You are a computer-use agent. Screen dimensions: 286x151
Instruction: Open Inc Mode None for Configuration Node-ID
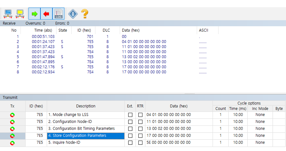click(x=260, y=122)
